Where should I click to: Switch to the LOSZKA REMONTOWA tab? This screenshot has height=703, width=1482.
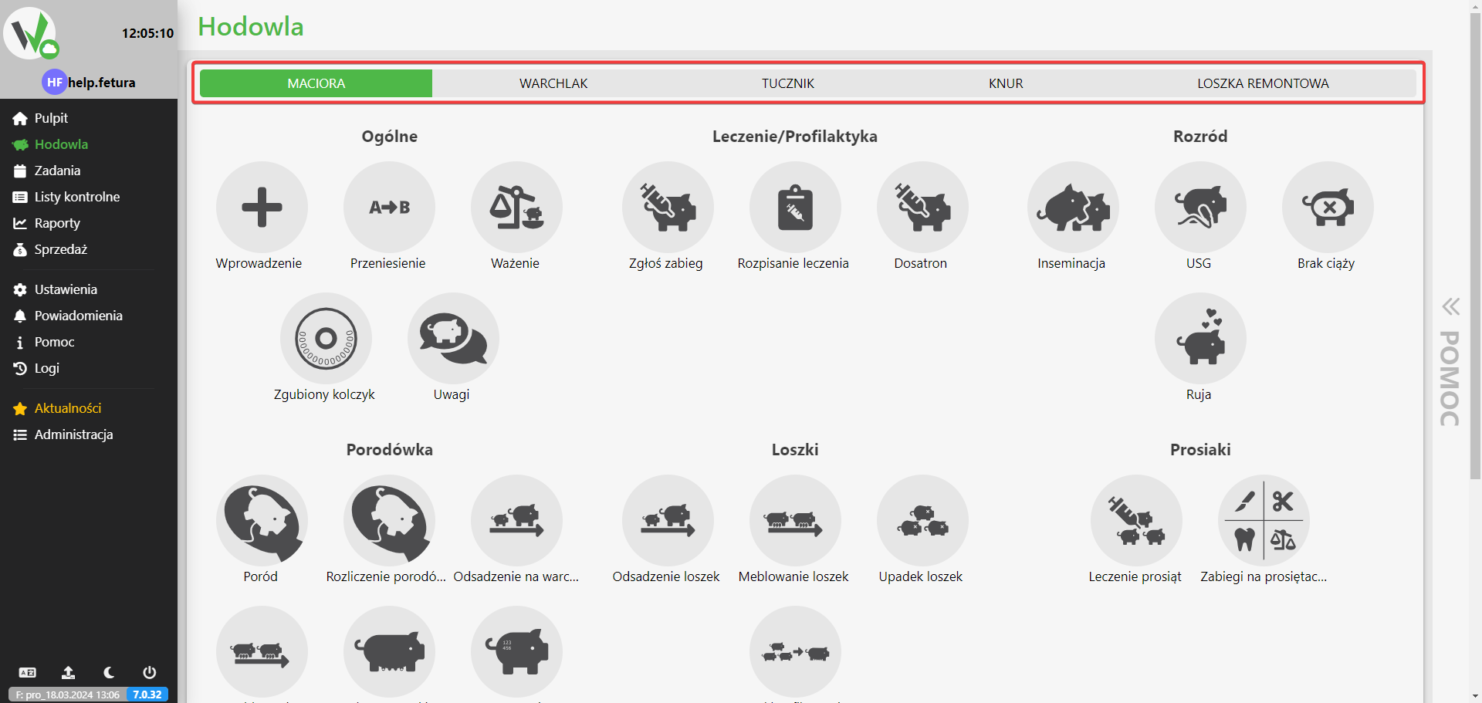(x=1262, y=83)
